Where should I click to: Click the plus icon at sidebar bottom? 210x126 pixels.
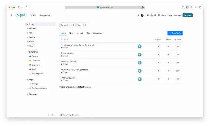point(48,115)
